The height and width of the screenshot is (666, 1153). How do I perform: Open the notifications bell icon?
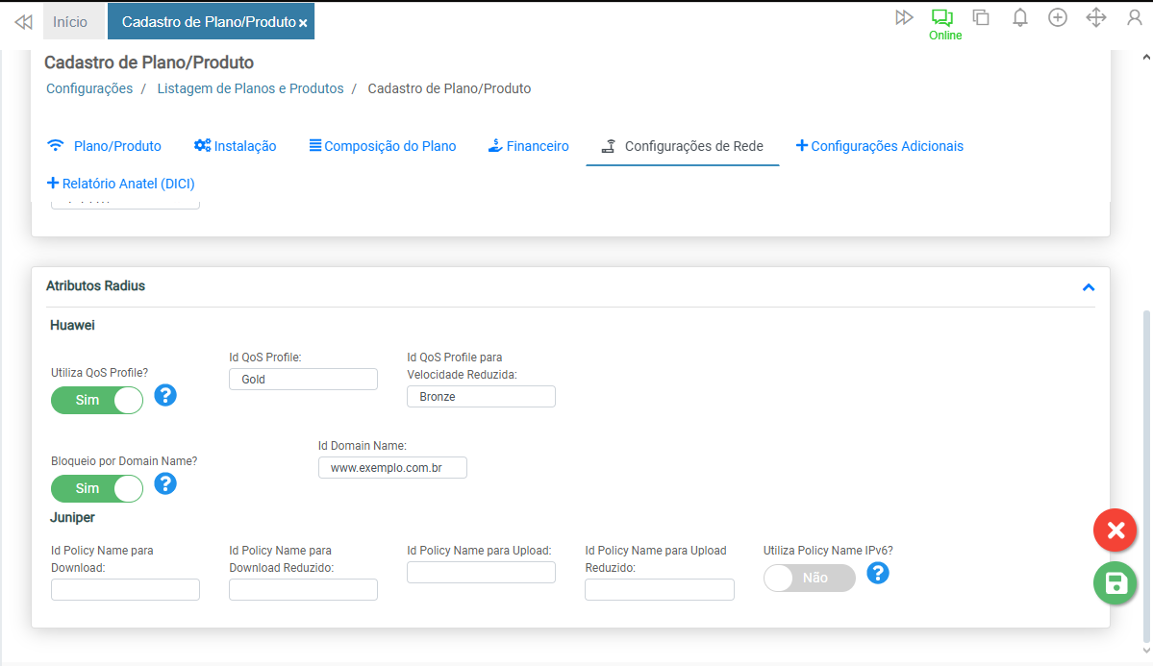pos(1020,18)
